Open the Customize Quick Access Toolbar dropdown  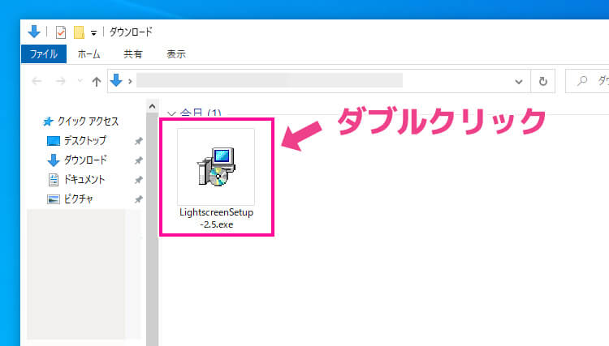click(93, 33)
